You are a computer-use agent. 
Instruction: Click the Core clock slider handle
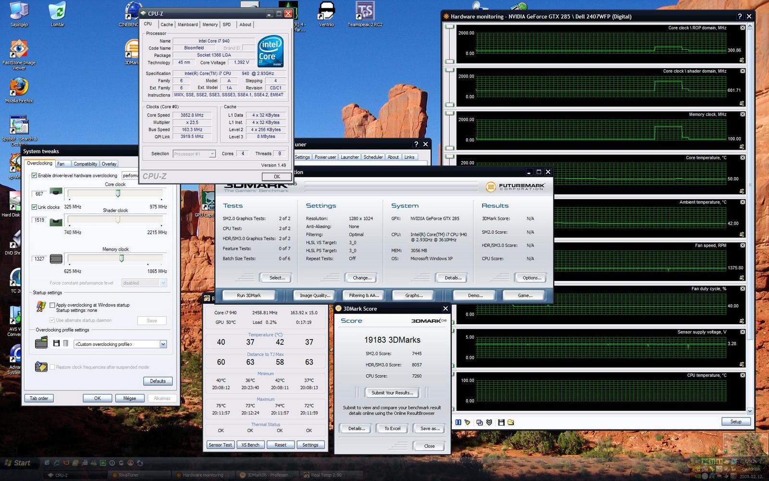118,193
